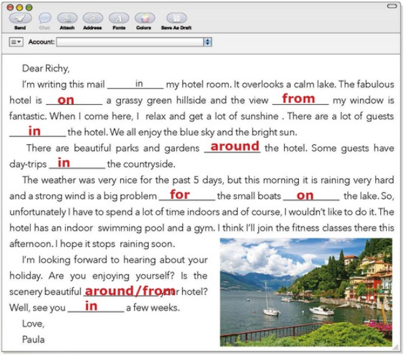
Task: Click the 'Paula' signature text
Action: (34, 339)
